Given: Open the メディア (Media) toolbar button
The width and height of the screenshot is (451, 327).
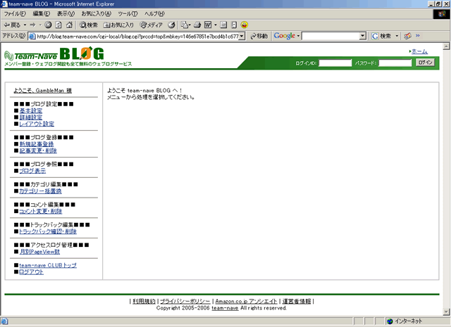Looking at the screenshot, I should [150, 25].
